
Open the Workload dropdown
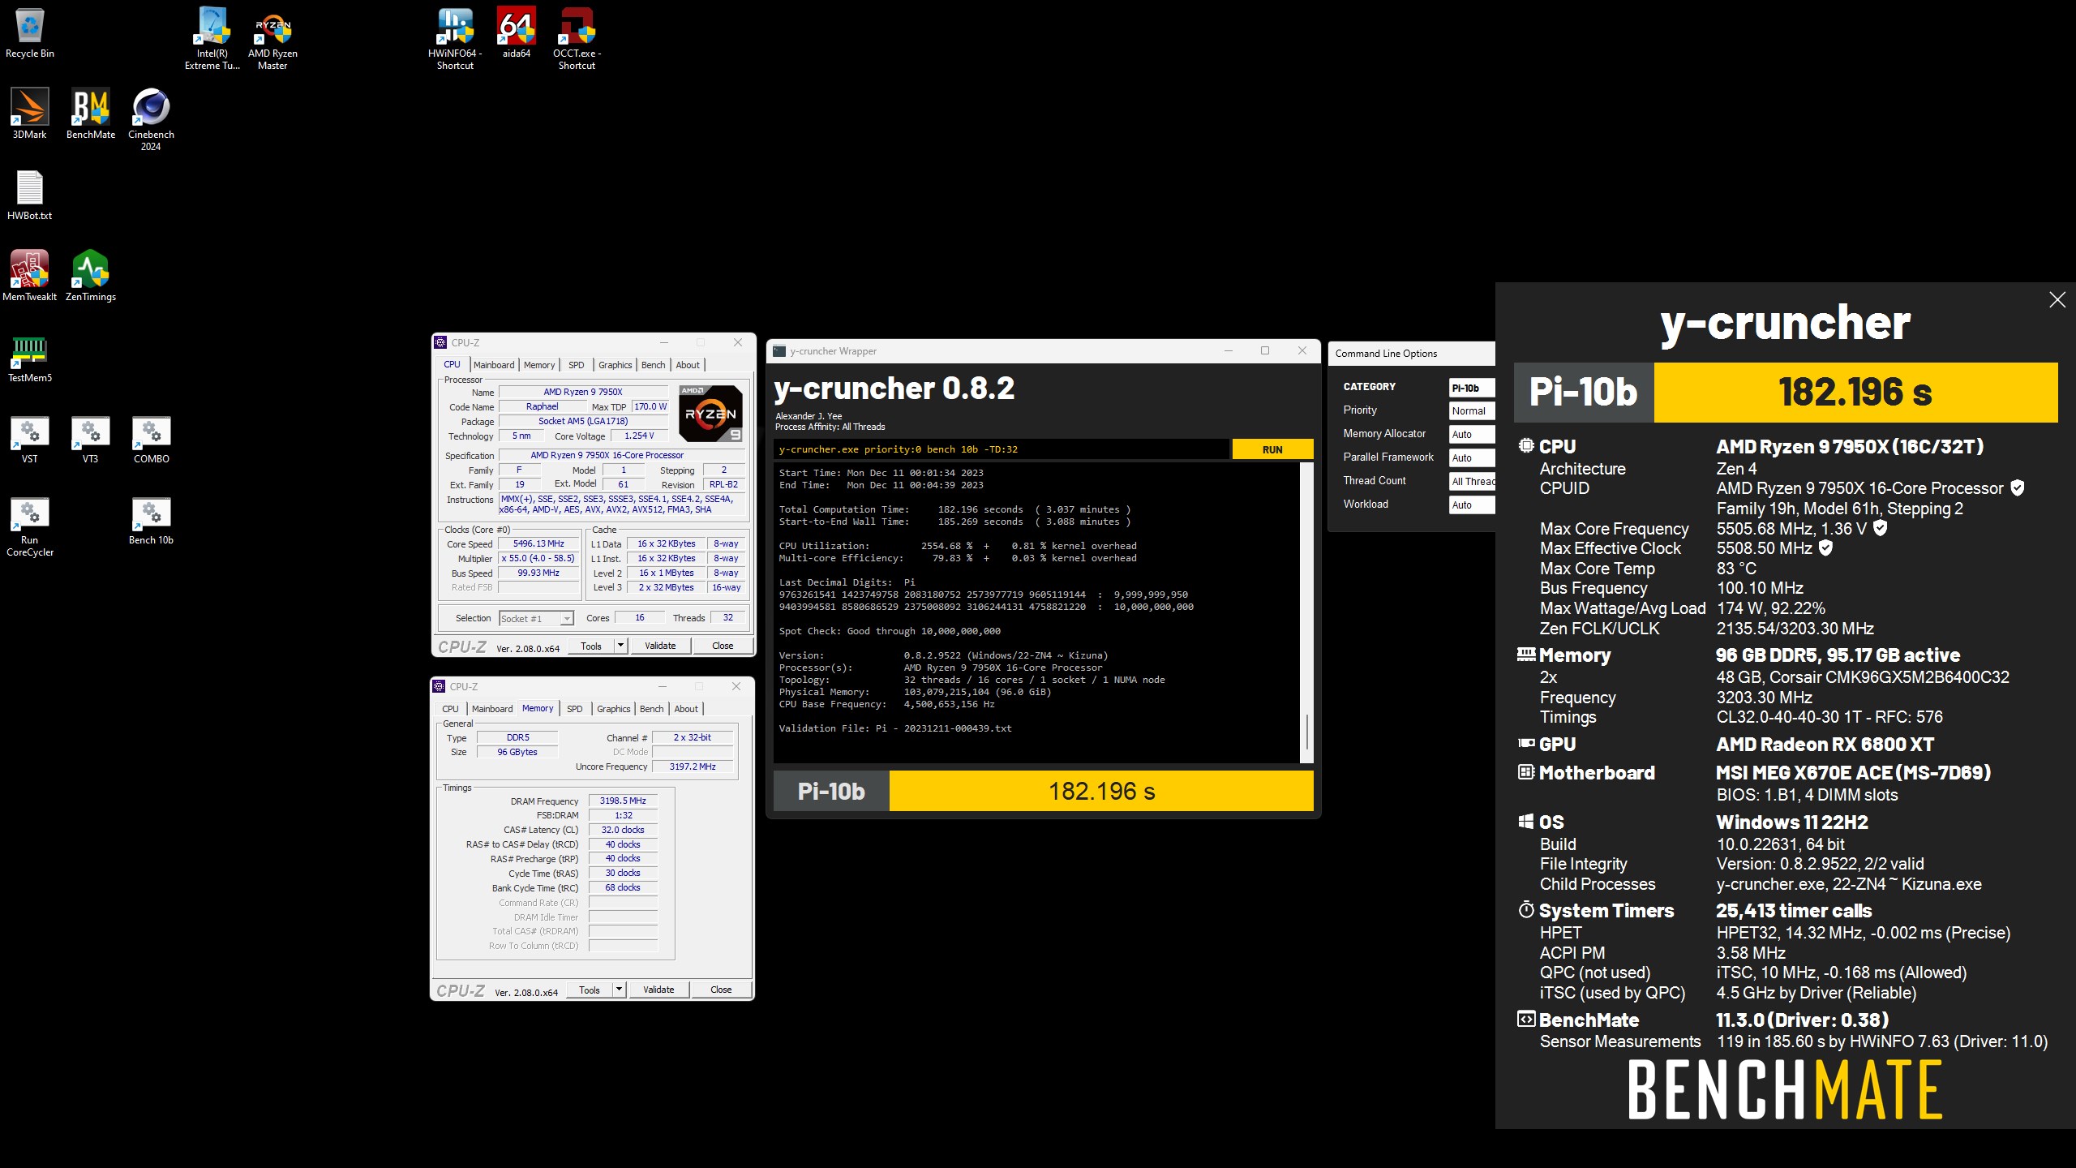point(1472,505)
